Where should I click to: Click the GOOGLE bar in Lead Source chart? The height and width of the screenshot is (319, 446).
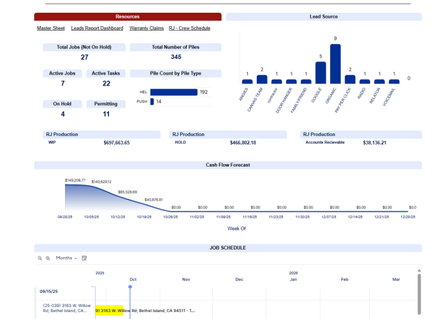[320, 73]
